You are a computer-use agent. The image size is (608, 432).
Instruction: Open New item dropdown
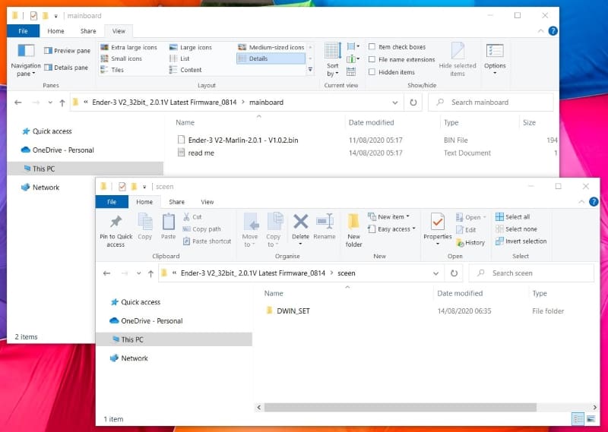(388, 217)
